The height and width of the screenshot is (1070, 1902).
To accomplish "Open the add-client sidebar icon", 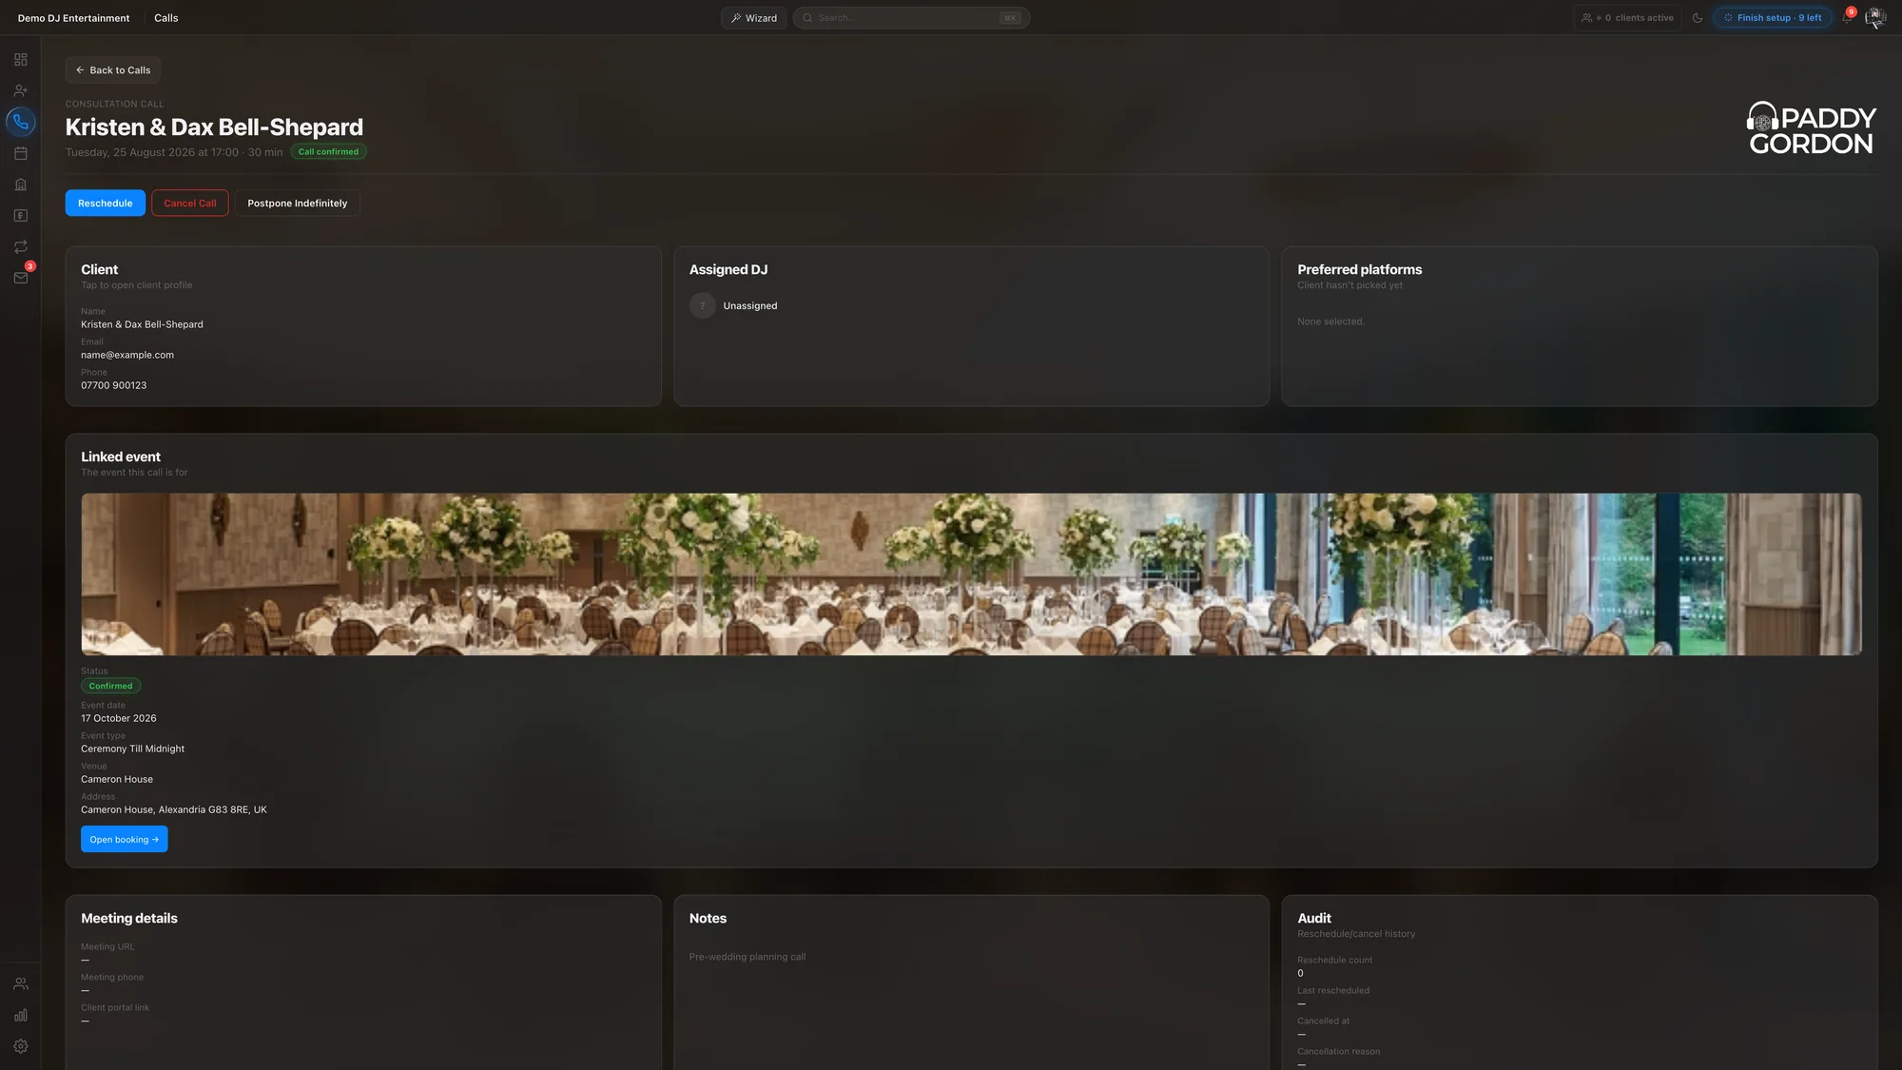I will pos(21,91).
